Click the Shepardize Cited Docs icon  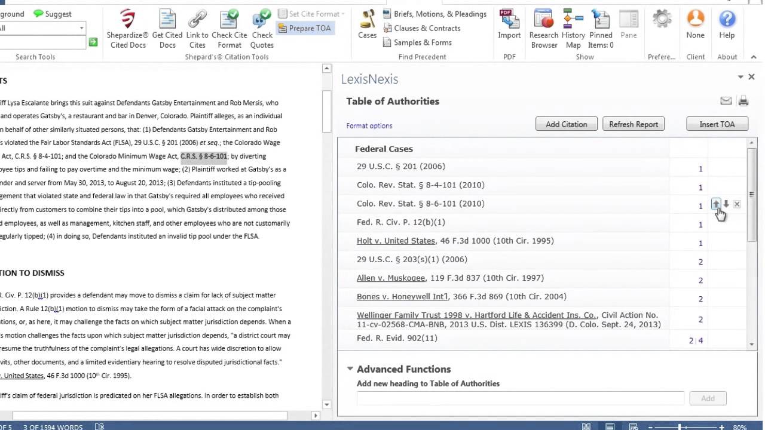click(127, 29)
